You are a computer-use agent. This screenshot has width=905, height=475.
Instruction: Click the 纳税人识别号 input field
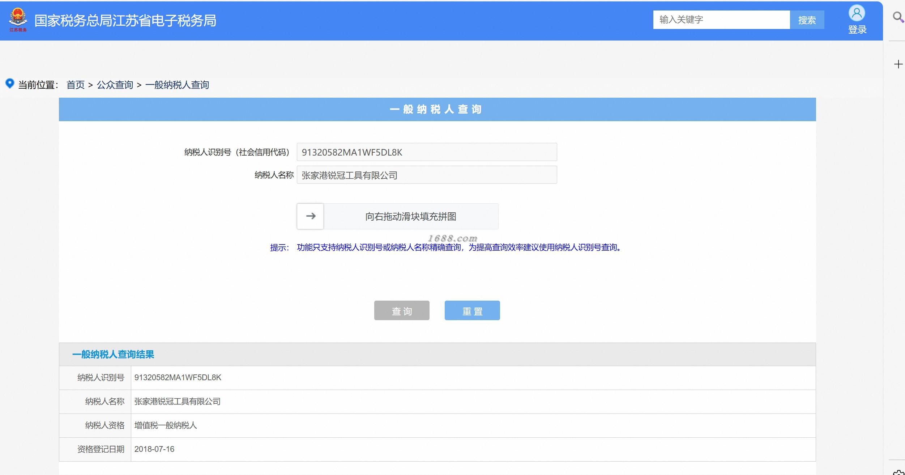coord(427,152)
